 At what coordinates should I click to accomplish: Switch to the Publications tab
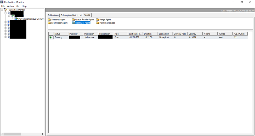click(53, 15)
